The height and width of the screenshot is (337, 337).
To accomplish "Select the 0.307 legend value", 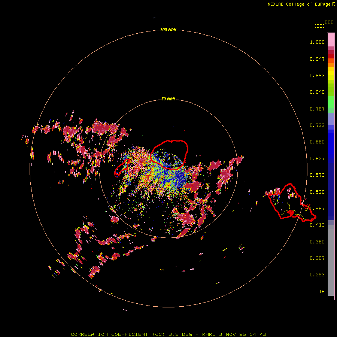I will 317,258.
